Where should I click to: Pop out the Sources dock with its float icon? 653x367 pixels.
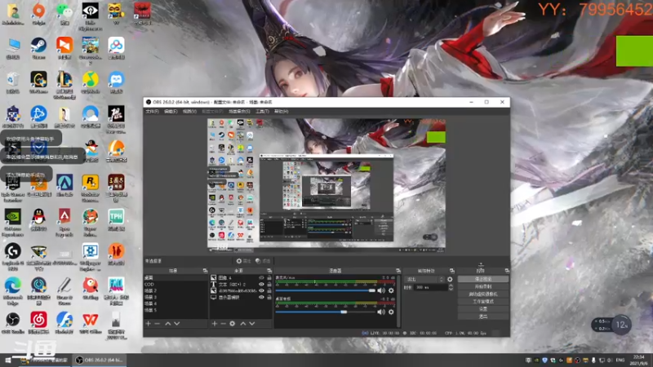coord(269,271)
